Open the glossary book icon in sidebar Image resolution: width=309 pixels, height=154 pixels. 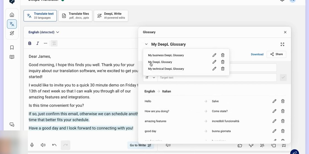(x=12, y=57)
